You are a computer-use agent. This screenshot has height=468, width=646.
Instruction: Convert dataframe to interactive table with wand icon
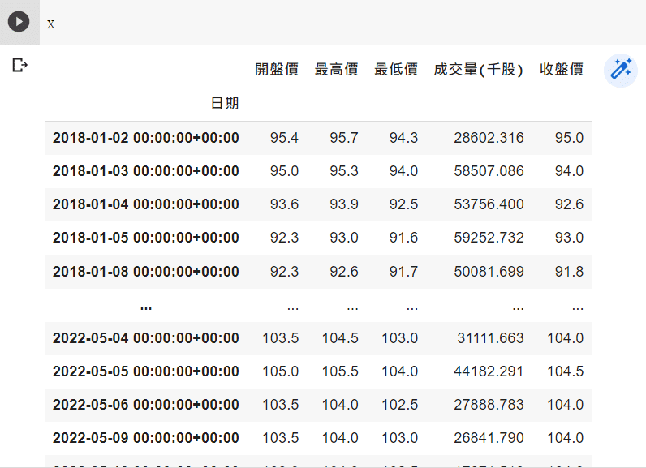[621, 71]
